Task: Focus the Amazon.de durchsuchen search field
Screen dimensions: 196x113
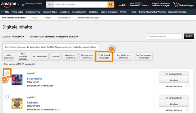Action: tap(81, 5)
